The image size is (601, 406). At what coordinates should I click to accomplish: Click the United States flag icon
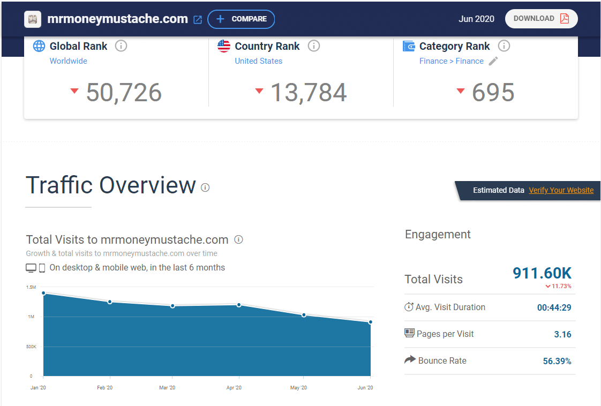224,46
